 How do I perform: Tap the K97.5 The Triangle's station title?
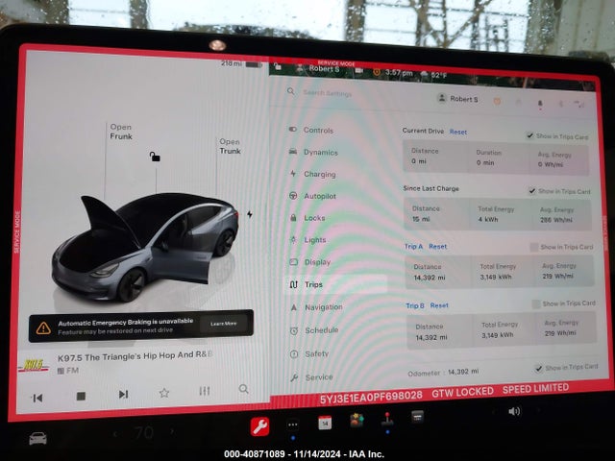(x=135, y=356)
